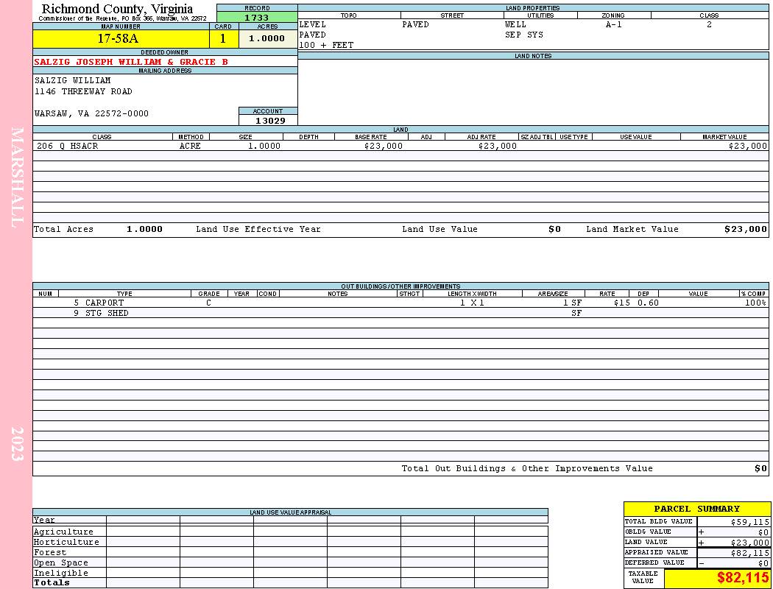Click LAND USE VALUE APPRAISAL header
Viewport: 773px width, 589px height.
[290, 512]
